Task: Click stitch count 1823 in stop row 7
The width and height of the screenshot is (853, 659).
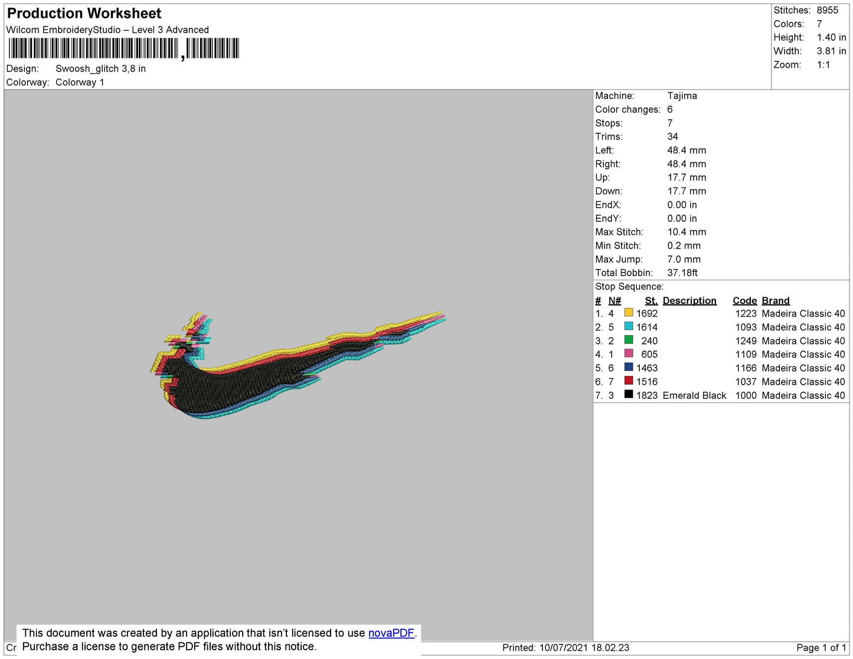Action: tap(647, 395)
